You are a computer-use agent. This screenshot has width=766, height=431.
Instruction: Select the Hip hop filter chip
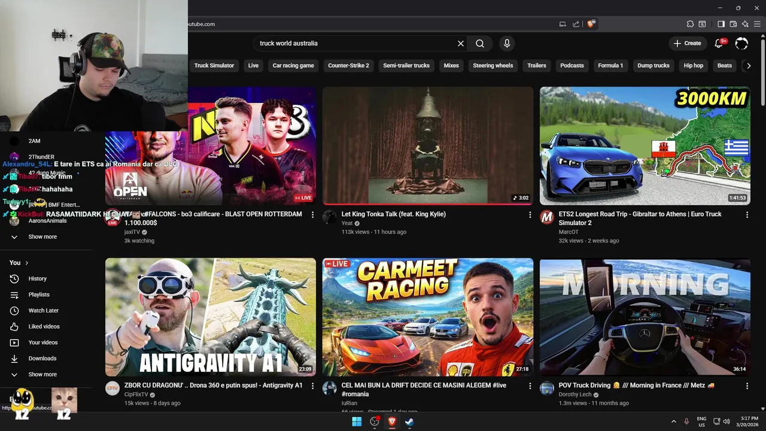tap(694, 66)
